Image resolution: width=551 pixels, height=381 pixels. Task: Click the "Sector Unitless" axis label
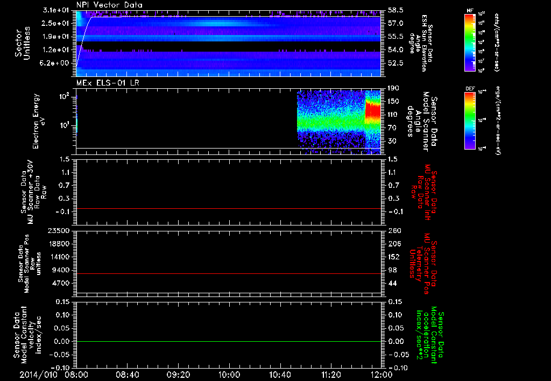click(22, 43)
